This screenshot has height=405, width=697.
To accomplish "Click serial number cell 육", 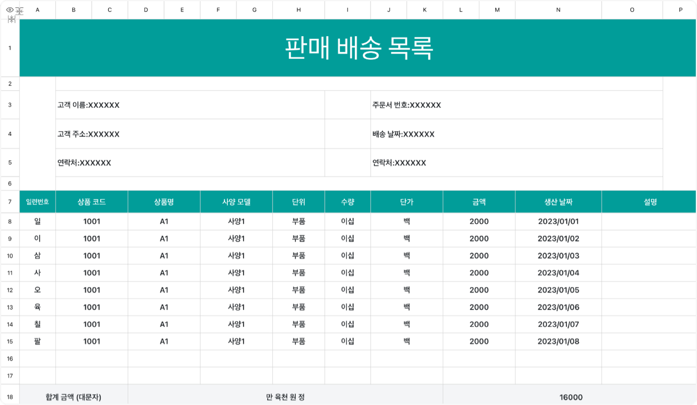I will pos(37,307).
